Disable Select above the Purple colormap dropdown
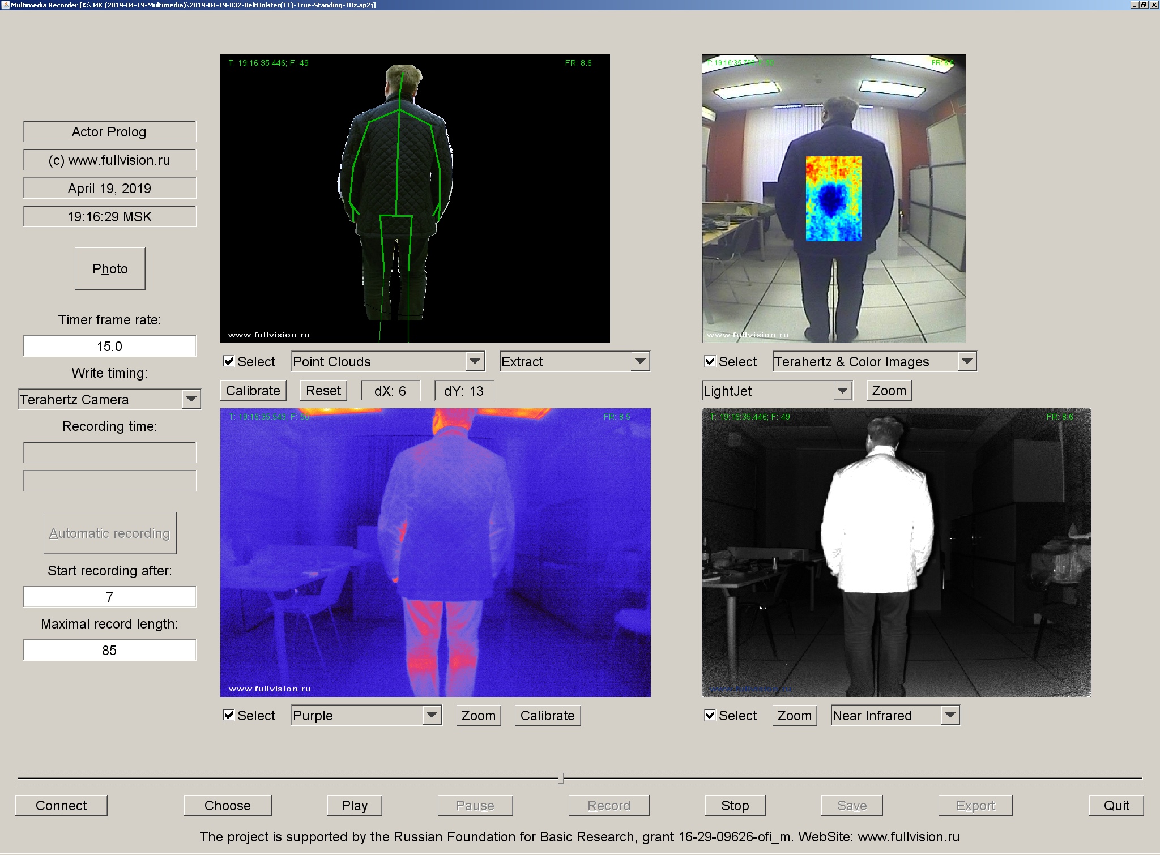The height and width of the screenshot is (855, 1160). (x=229, y=715)
